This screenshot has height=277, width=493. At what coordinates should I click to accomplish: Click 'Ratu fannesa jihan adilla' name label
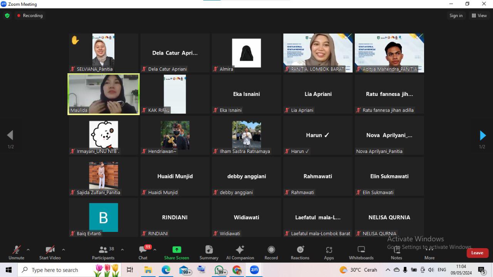coord(388,110)
